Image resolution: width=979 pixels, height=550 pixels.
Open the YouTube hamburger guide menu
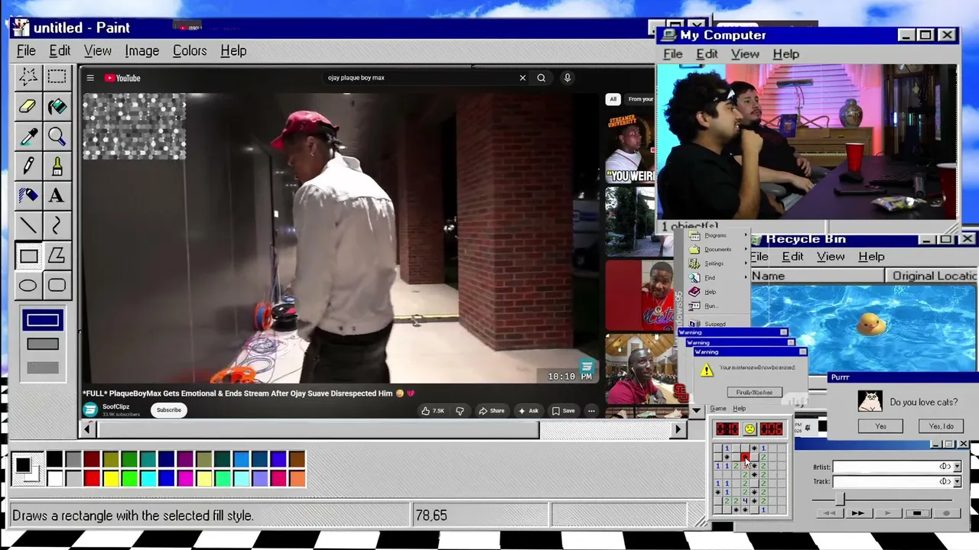tap(90, 78)
